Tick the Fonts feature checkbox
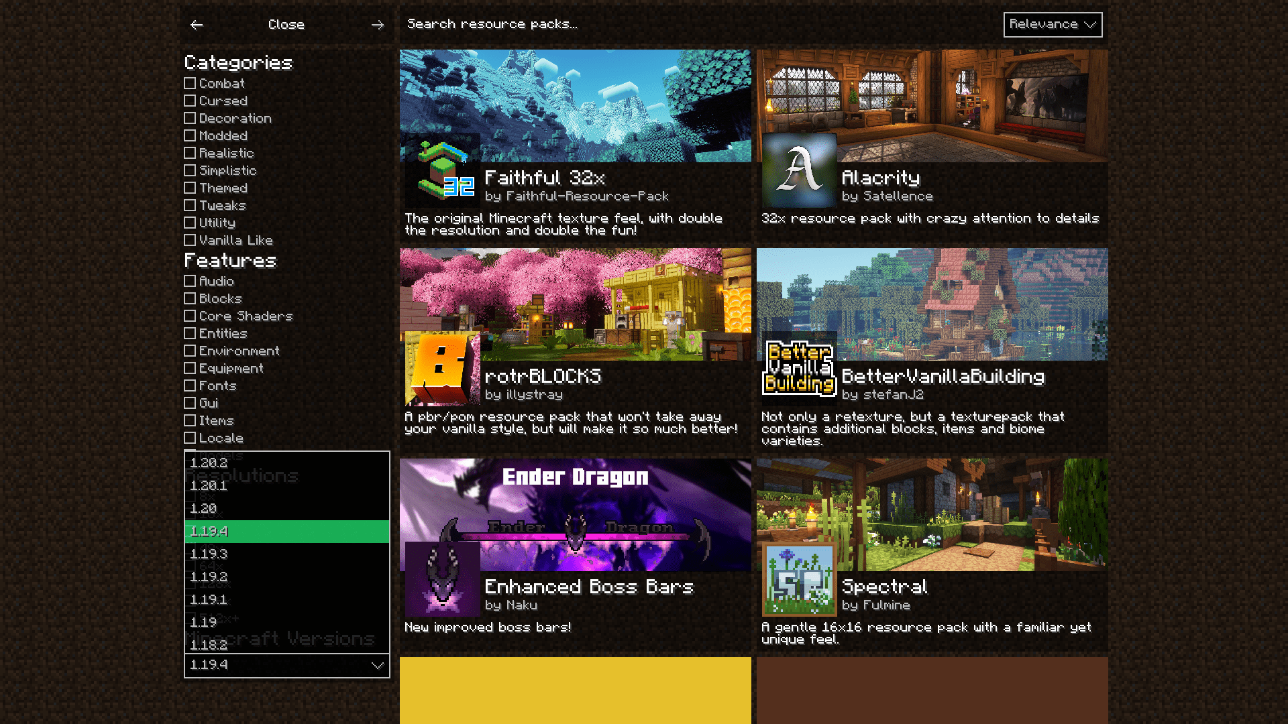 click(x=190, y=385)
